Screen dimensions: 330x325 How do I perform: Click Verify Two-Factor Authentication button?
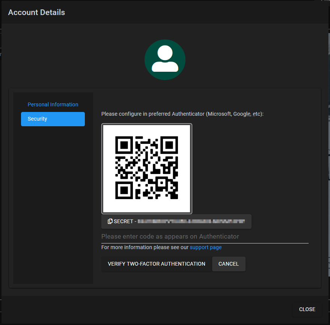pyautogui.click(x=157, y=264)
